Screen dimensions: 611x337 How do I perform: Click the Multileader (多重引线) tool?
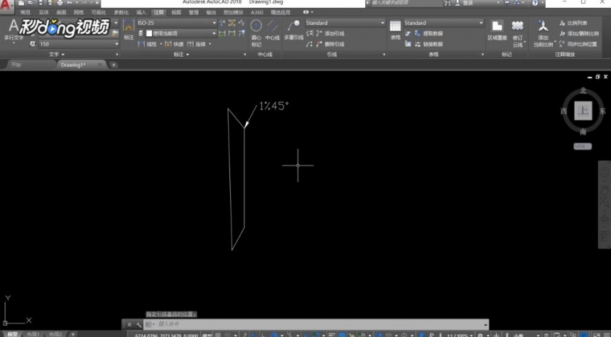(x=294, y=31)
